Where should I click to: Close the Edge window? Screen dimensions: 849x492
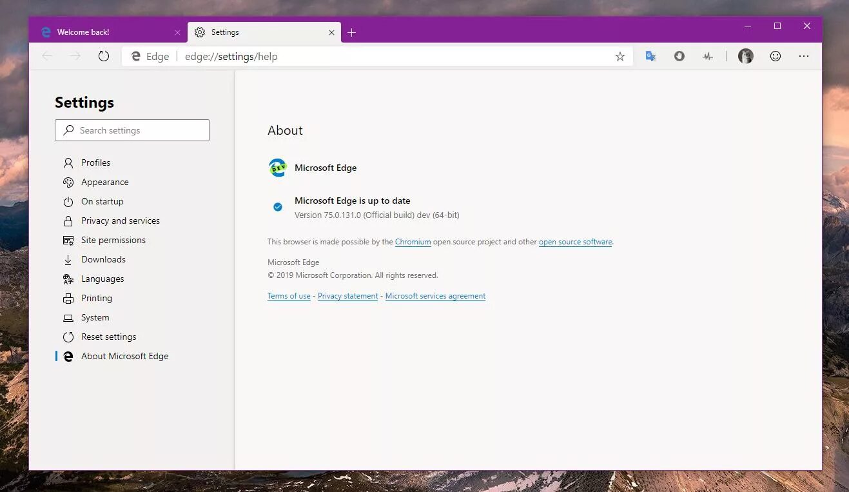807,26
